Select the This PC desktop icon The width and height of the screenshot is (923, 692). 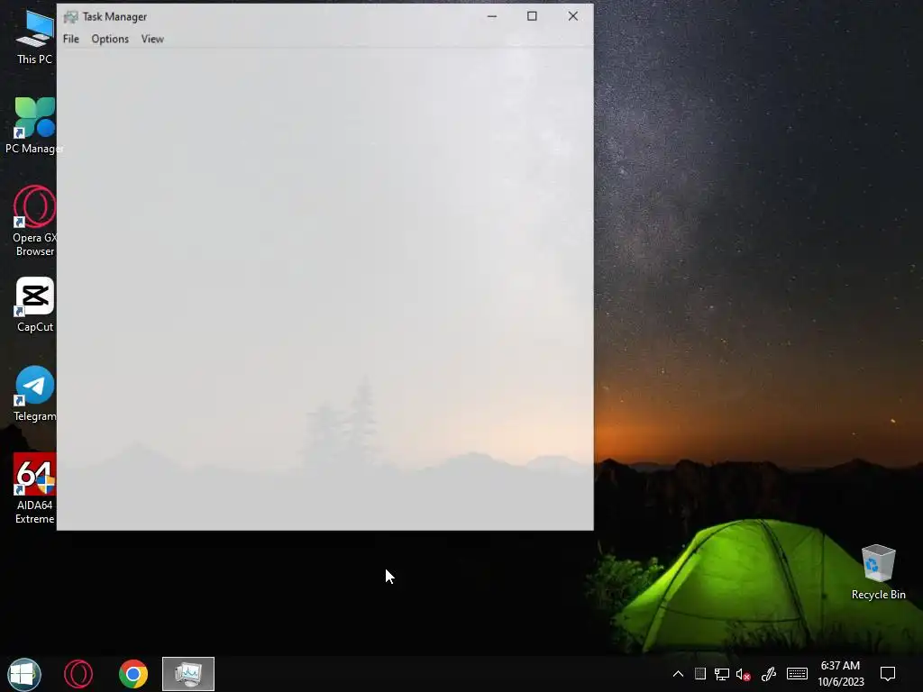(x=34, y=37)
